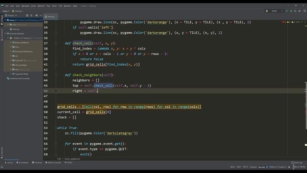Open the View menu

point(18,6)
